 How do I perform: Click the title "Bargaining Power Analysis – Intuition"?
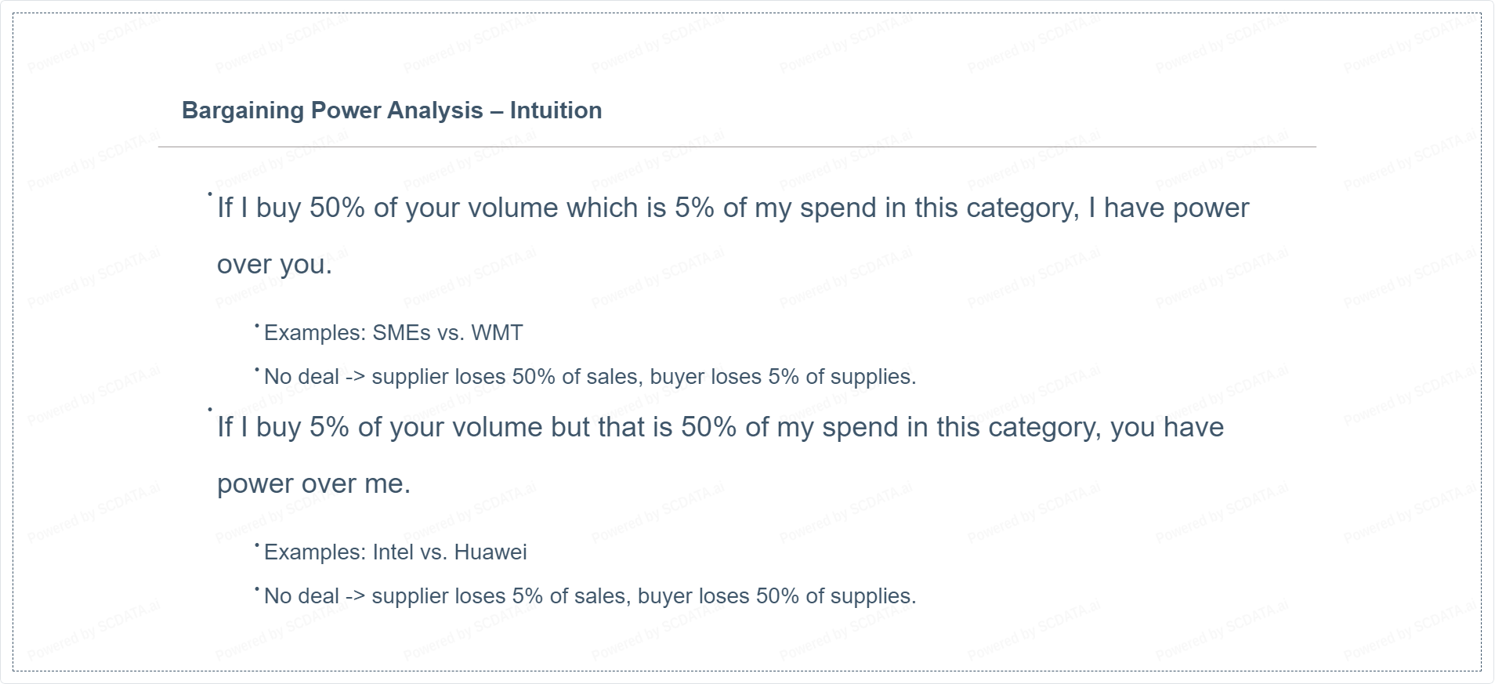click(x=392, y=110)
